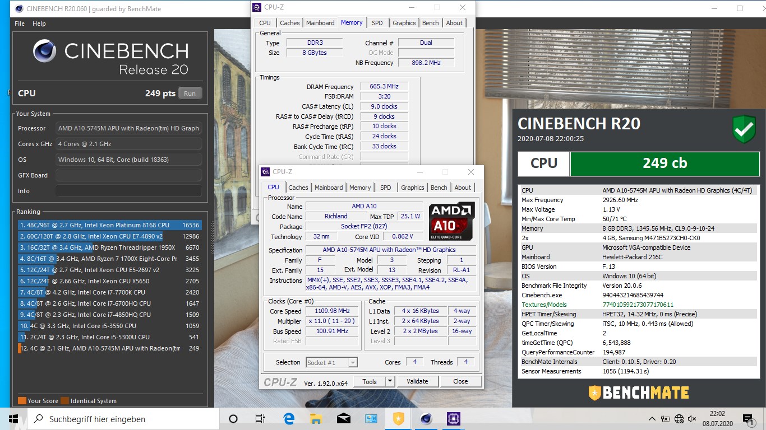Open About tab in front CPU-Z window

pyautogui.click(x=463, y=188)
